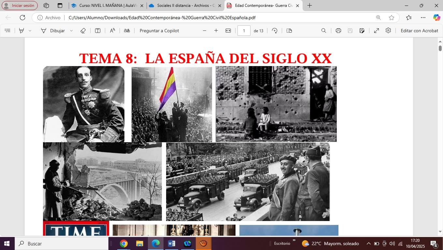This screenshot has width=443, height=250.
Task: Open the table of contents sidebar
Action: pos(7,31)
